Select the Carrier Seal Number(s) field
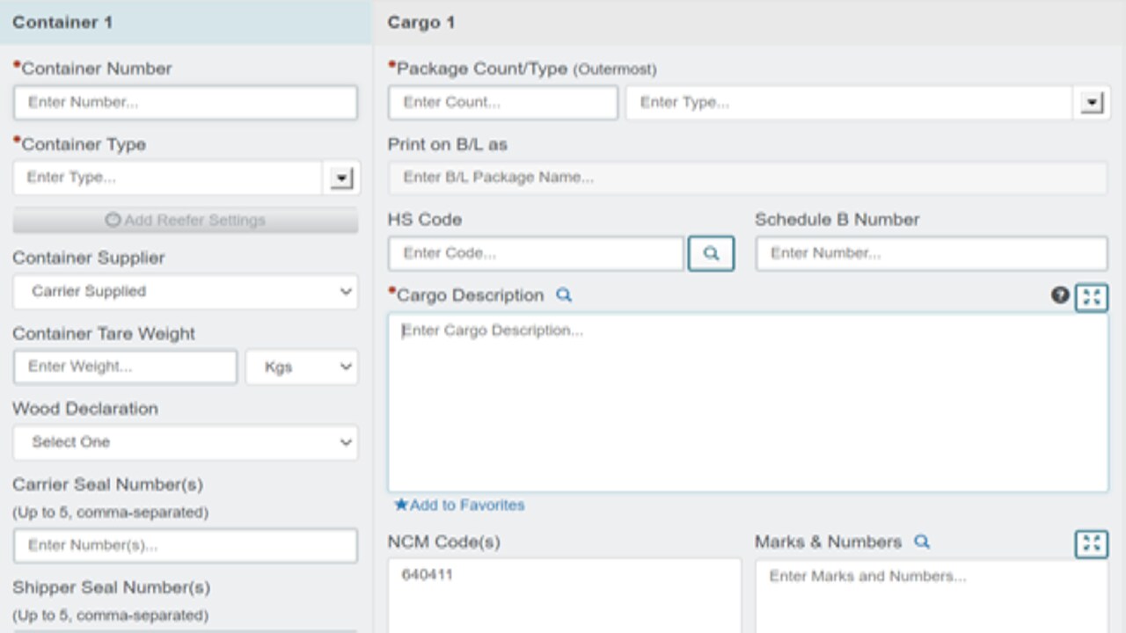1126x633 pixels. (185, 545)
